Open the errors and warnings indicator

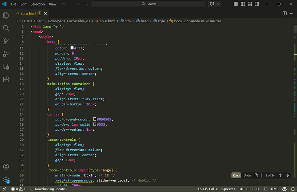coord(18,189)
